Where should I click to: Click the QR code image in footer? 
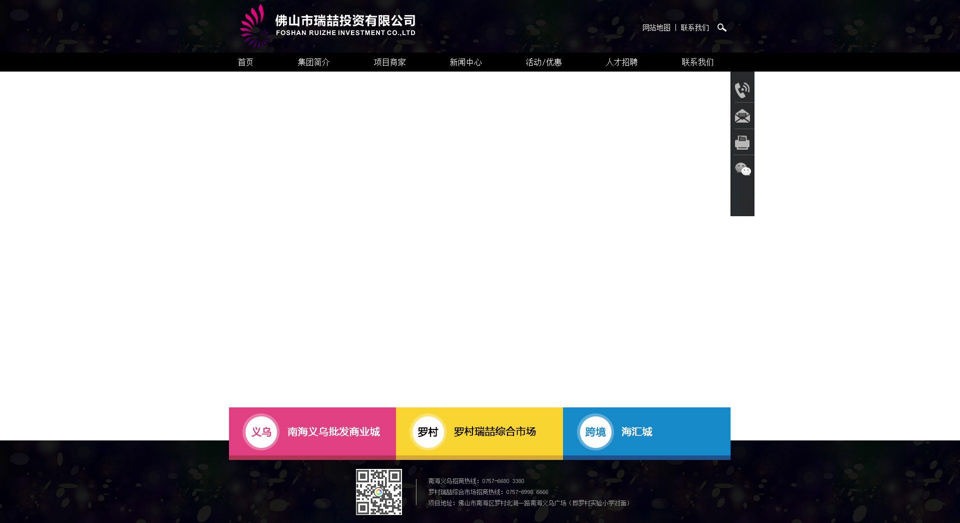[x=378, y=492]
